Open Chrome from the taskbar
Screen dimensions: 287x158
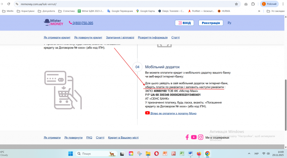(207, 154)
